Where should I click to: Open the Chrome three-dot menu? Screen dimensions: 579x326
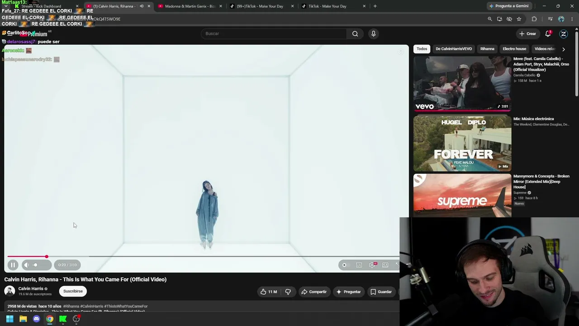coord(573,19)
